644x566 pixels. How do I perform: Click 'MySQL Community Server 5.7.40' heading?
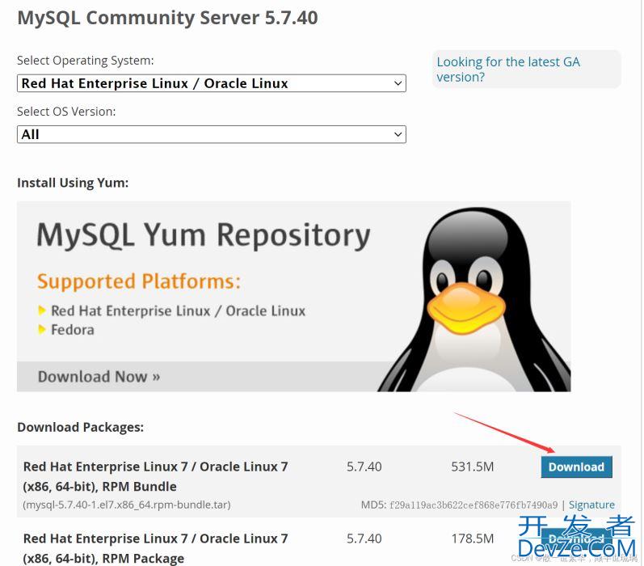[x=167, y=18]
